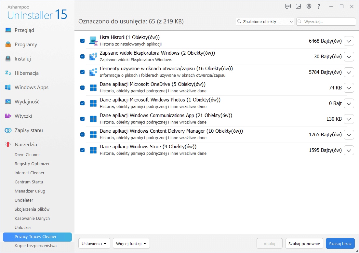Uncheck Zapisane widoki Eksploratora Windows checkbox
359x253 pixels.
(x=82, y=56)
